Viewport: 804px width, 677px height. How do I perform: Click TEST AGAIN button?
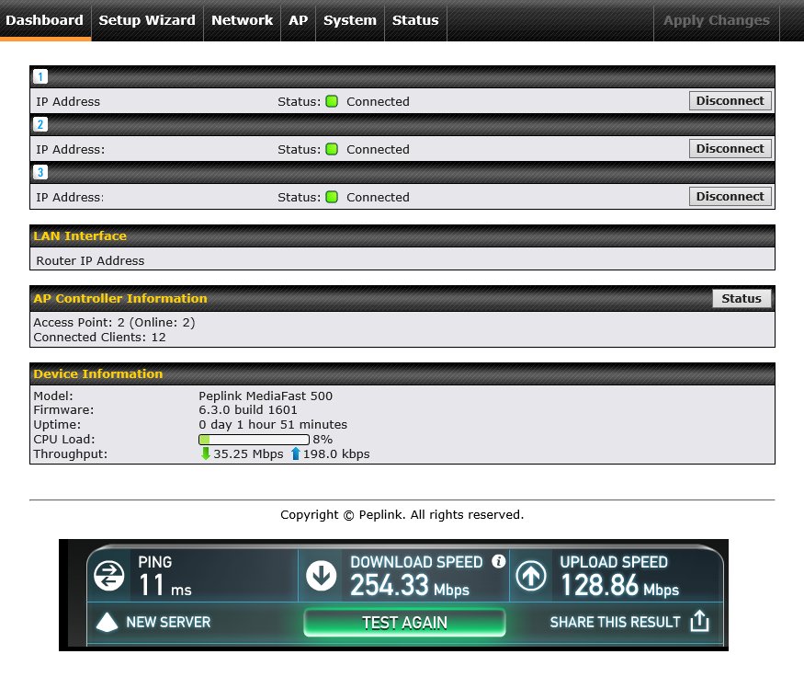click(x=404, y=623)
